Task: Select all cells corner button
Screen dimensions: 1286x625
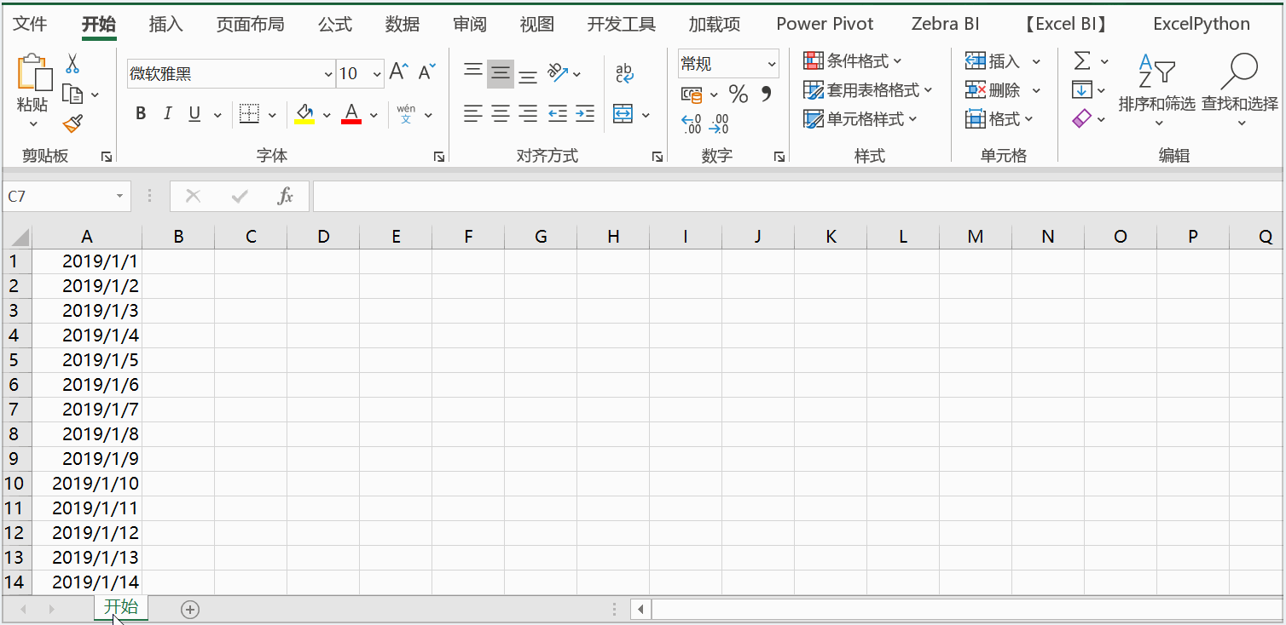Action: [16, 237]
